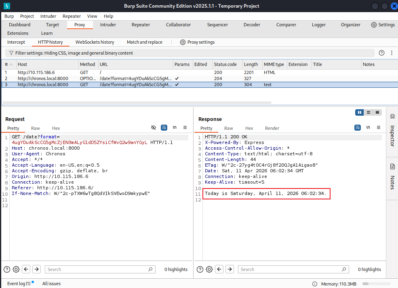This screenshot has width=398, height=288.
Task: Switch Request view to the Raw tab
Action: pyautogui.click(x=36, y=128)
